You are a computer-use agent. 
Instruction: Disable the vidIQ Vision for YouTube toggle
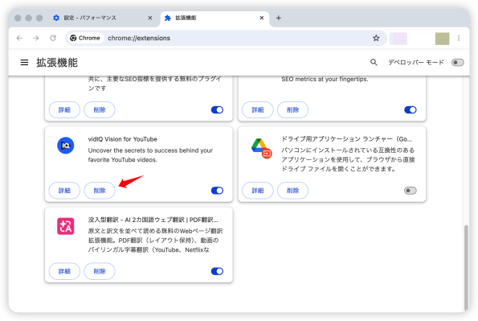(x=217, y=191)
